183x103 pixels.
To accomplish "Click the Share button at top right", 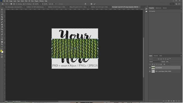I will click(172, 4).
